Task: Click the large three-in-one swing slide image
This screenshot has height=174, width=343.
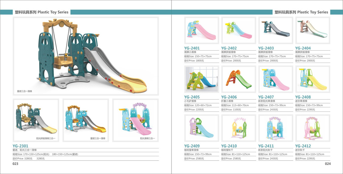Action: 85,56
